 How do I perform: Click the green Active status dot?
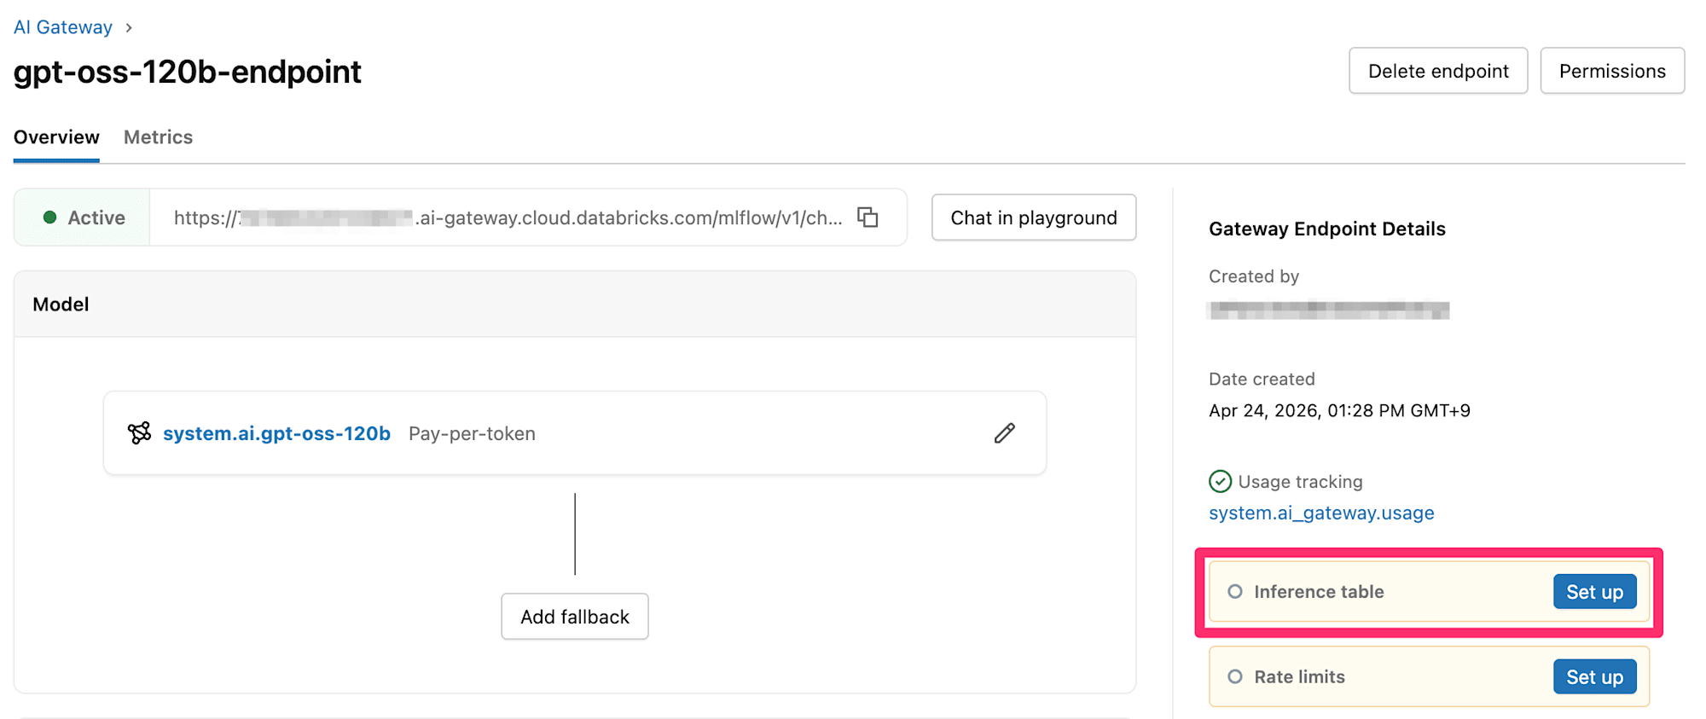point(49,217)
